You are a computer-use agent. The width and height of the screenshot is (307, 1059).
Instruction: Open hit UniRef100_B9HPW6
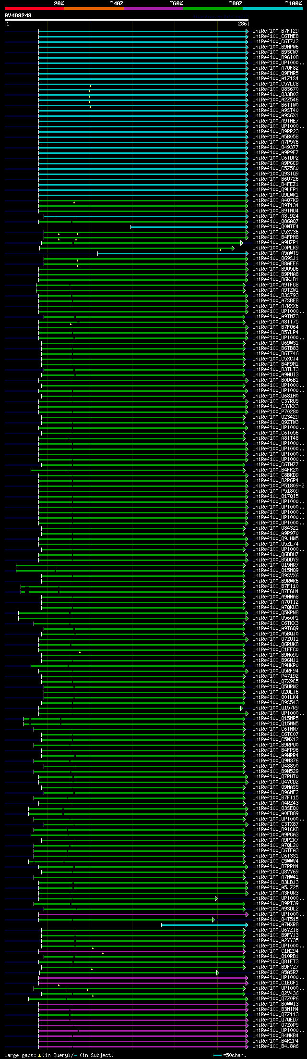tap(275, 47)
